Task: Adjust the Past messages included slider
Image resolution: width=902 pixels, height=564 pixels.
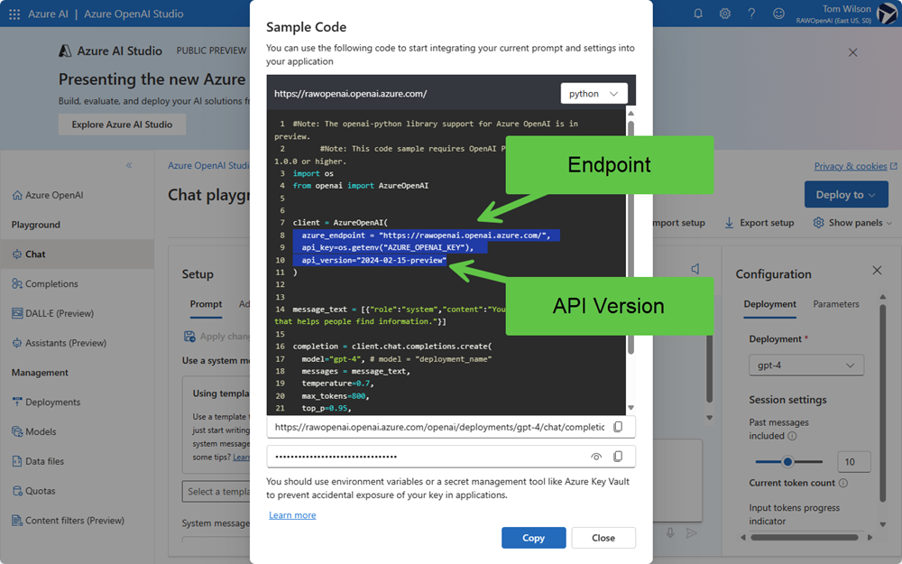Action: (x=787, y=461)
